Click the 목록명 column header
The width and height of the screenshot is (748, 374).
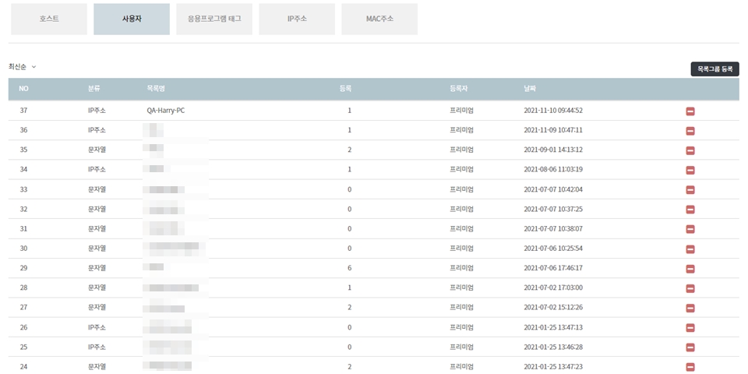(157, 89)
